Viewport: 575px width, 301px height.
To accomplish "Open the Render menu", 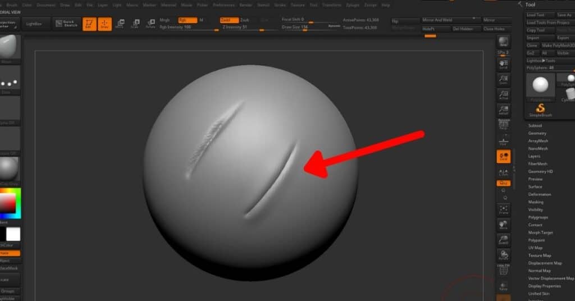I will coord(246,5).
